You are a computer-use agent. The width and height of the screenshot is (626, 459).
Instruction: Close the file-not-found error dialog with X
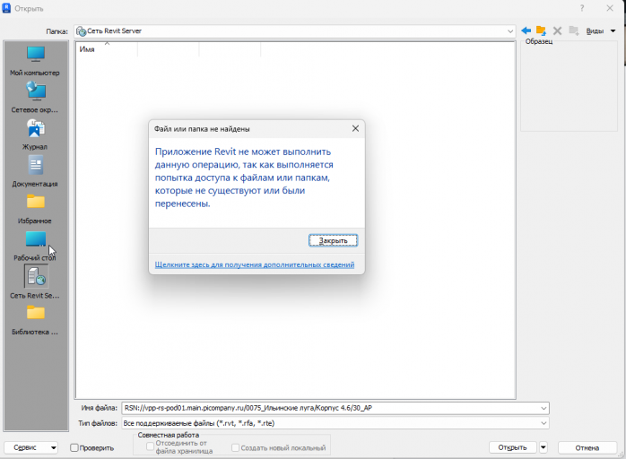pyautogui.click(x=355, y=128)
